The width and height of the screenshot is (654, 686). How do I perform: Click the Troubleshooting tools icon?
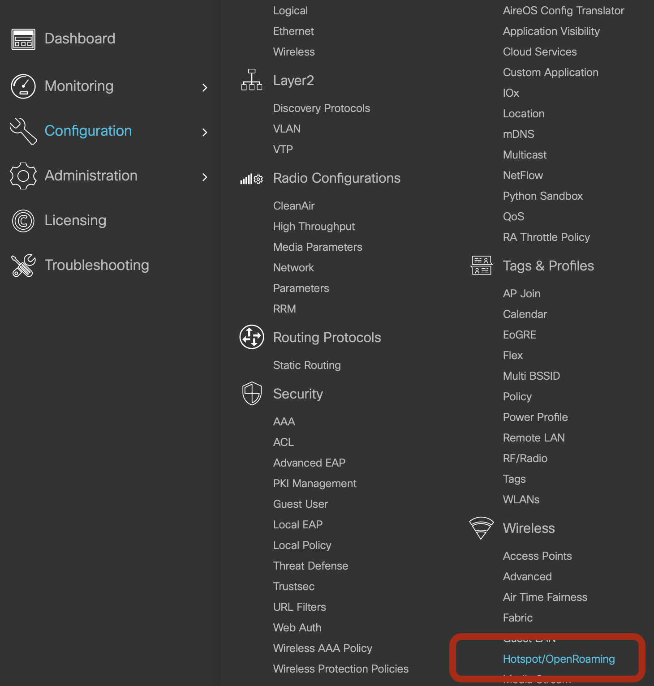(23, 266)
